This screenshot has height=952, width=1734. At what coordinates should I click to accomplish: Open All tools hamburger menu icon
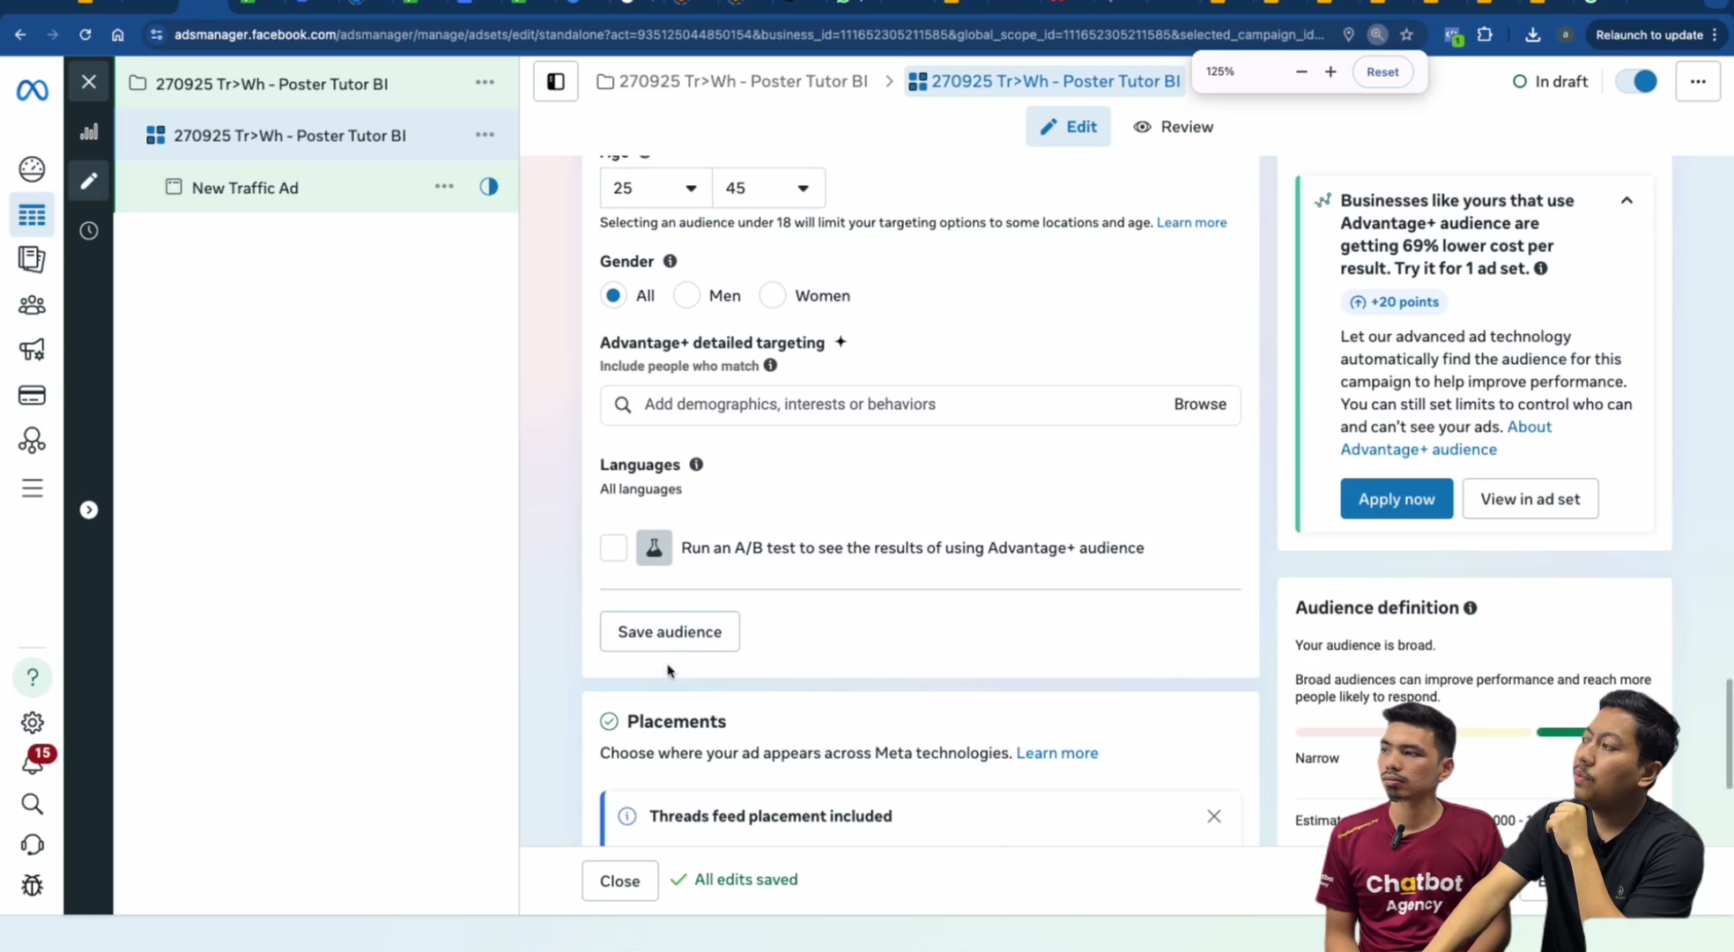pyautogui.click(x=32, y=488)
